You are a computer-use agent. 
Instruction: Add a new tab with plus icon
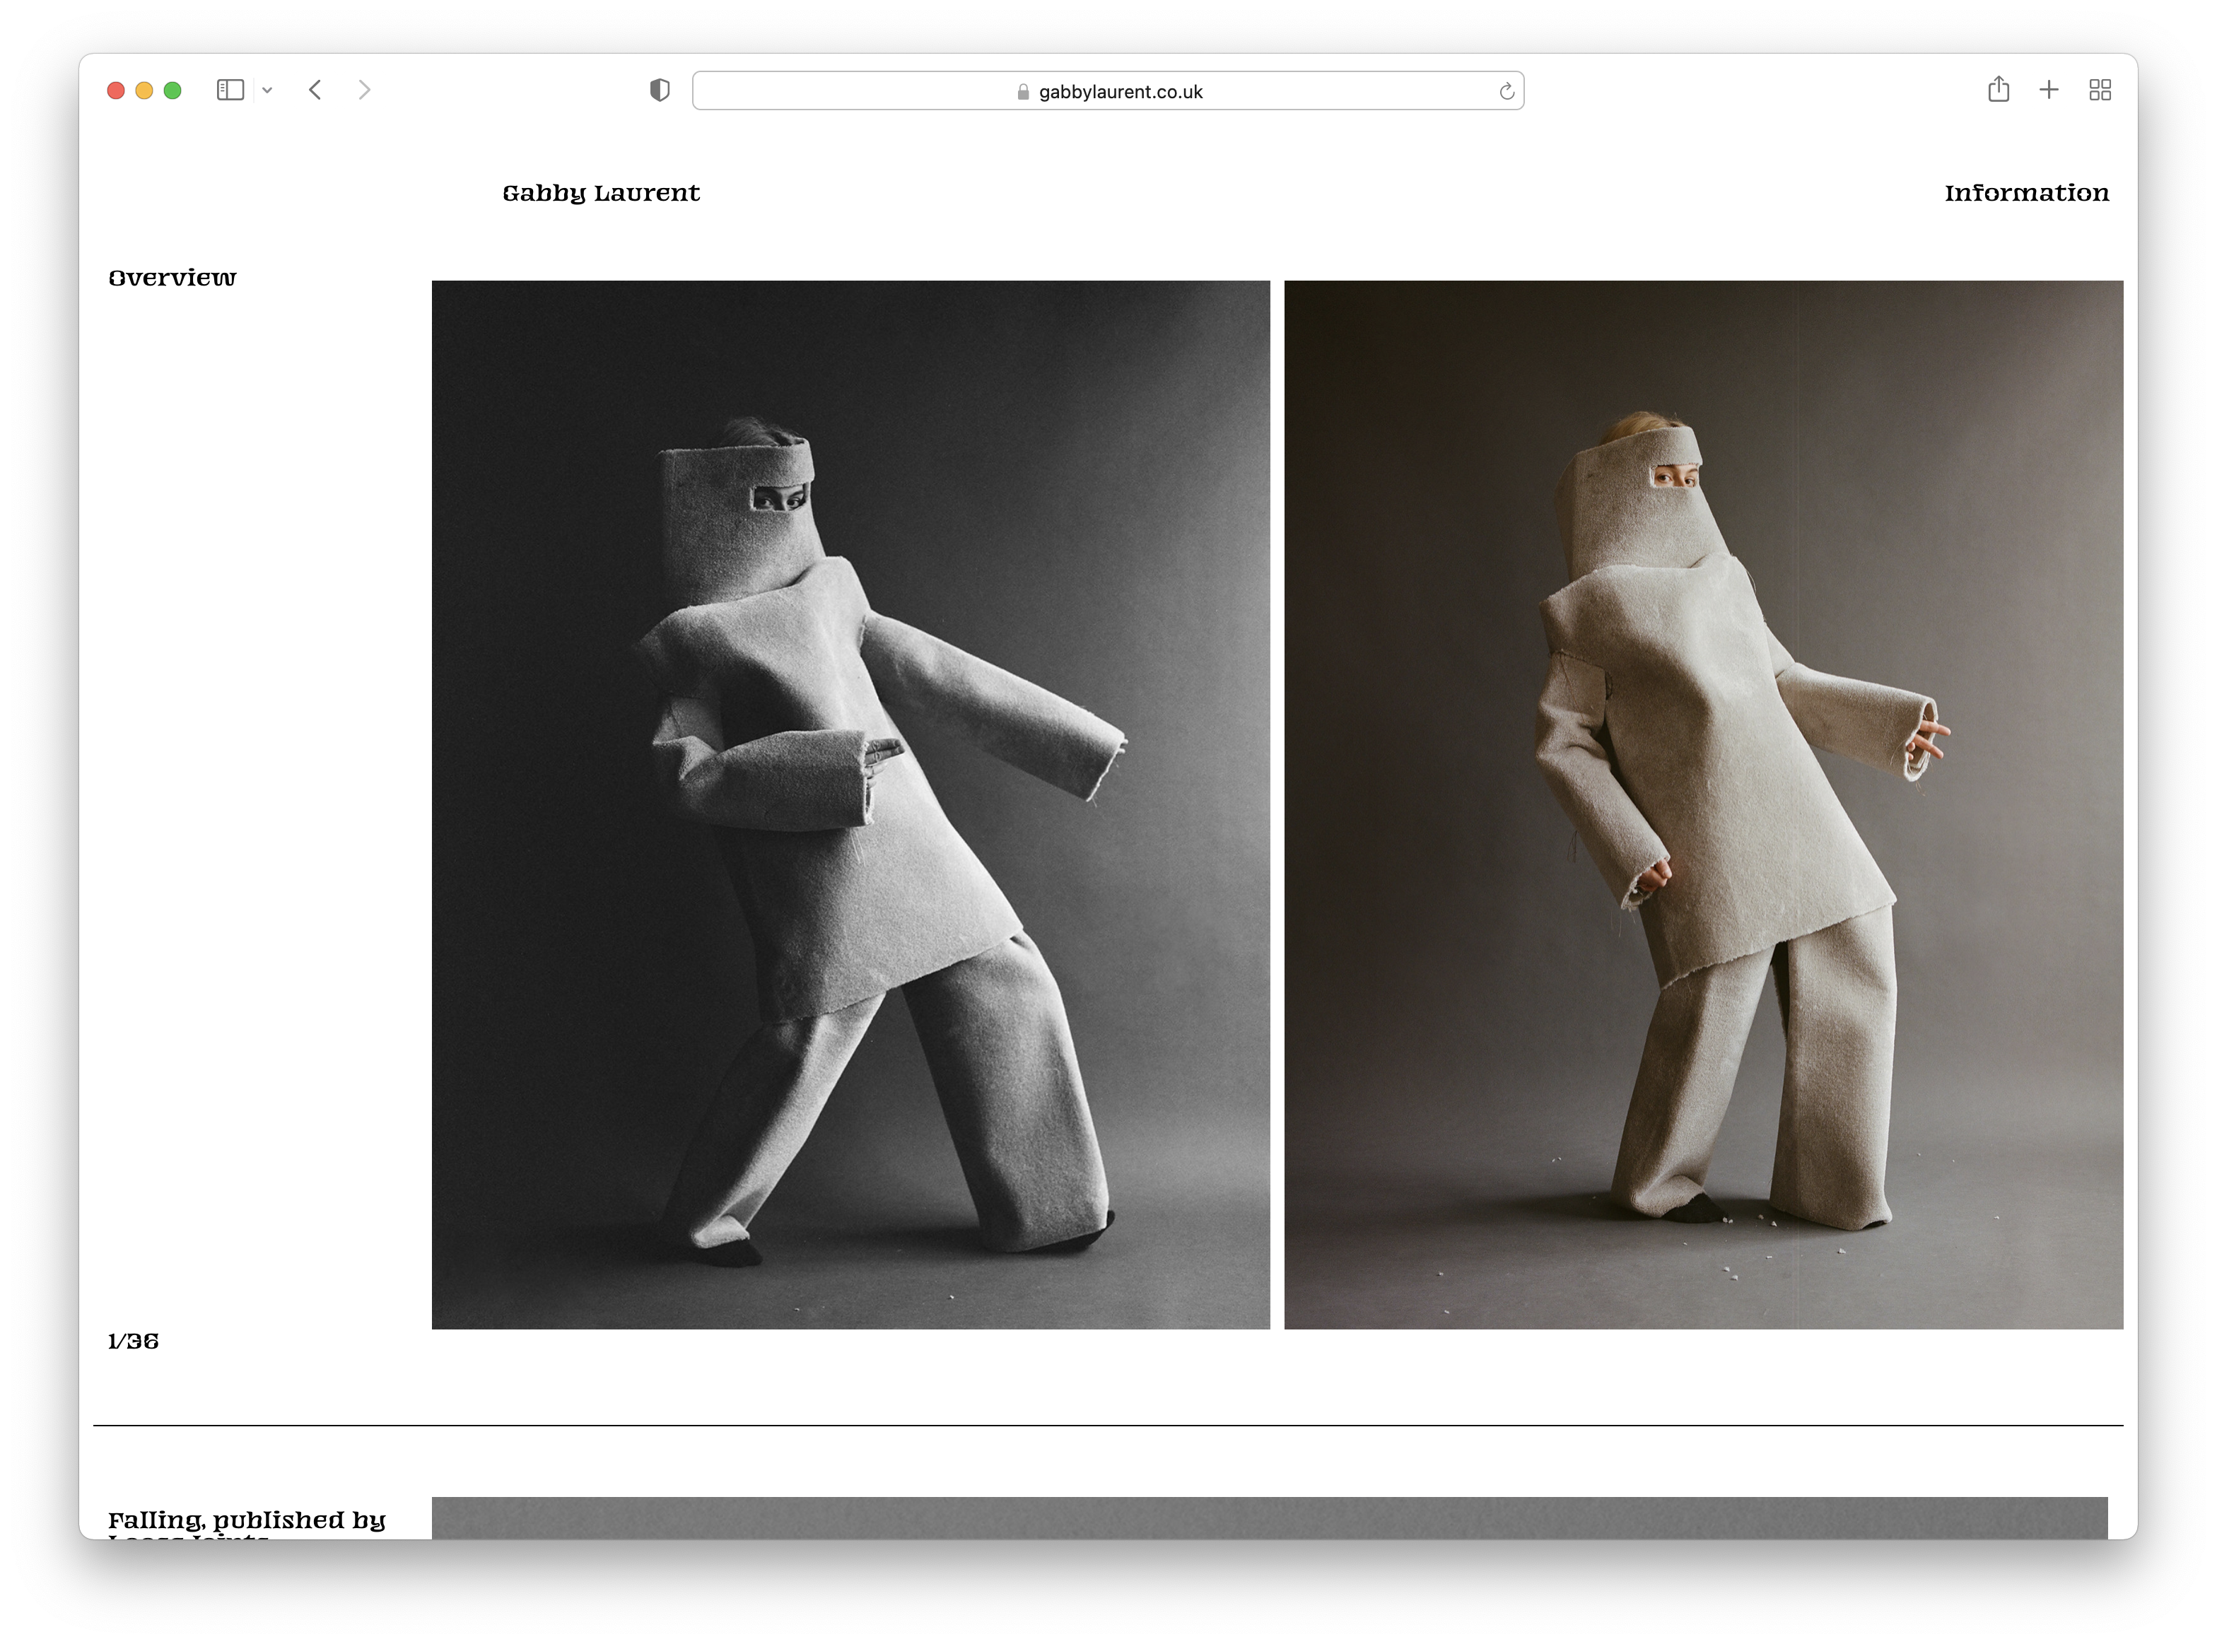(x=2049, y=90)
